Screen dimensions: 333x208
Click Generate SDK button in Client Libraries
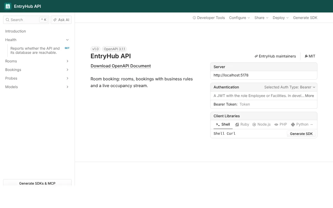click(301, 134)
